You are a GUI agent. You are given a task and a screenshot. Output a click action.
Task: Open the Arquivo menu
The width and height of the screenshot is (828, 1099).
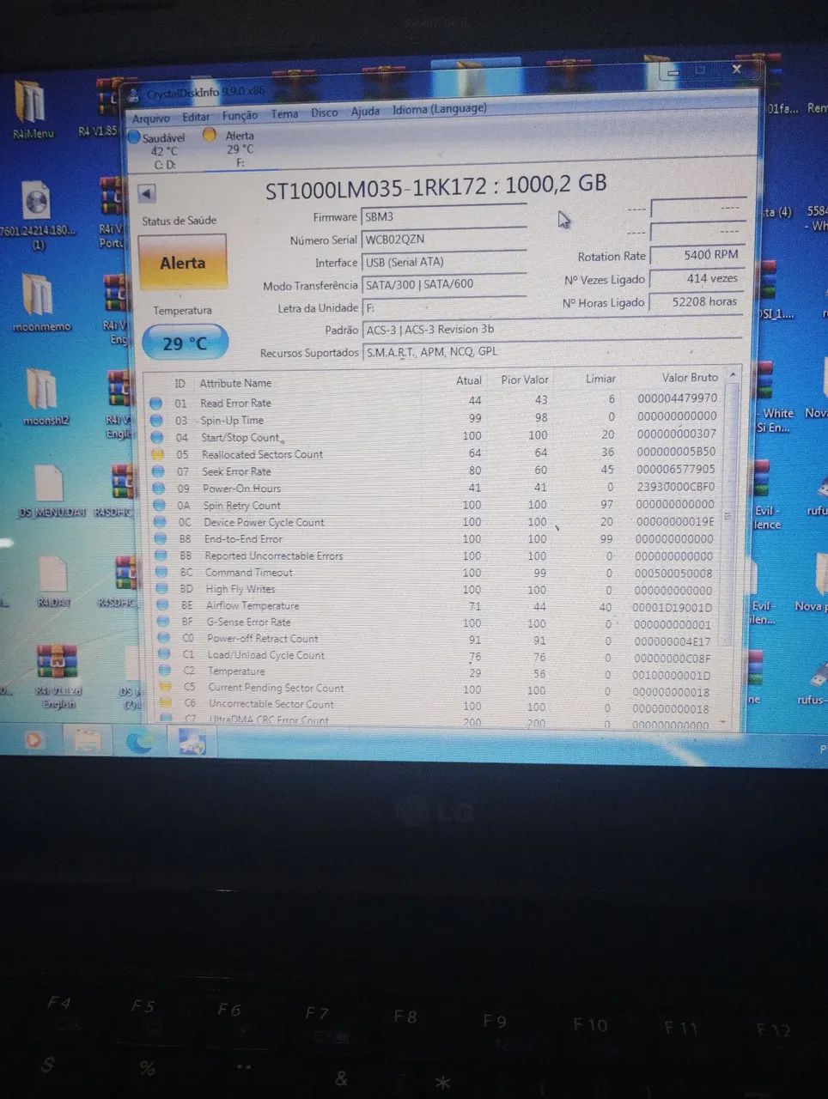point(151,118)
